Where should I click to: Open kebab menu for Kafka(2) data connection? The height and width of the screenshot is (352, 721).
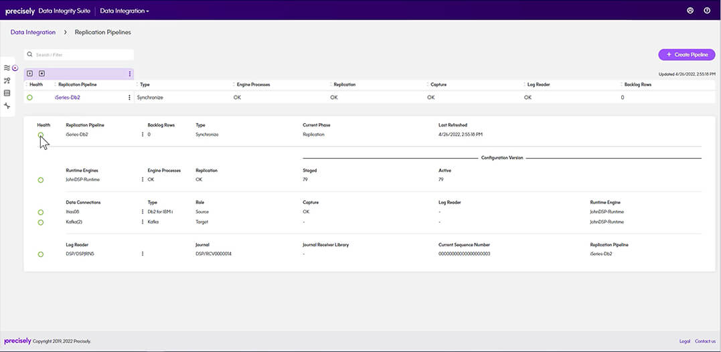[143, 222]
